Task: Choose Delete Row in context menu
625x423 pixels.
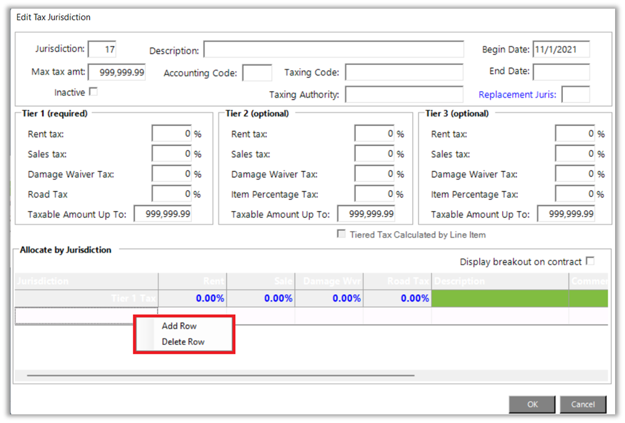Action: click(183, 342)
